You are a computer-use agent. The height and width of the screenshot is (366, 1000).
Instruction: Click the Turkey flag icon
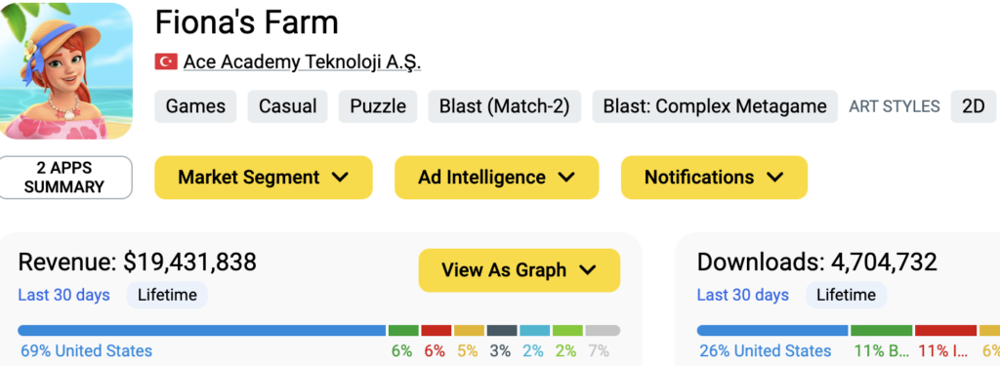(x=166, y=61)
